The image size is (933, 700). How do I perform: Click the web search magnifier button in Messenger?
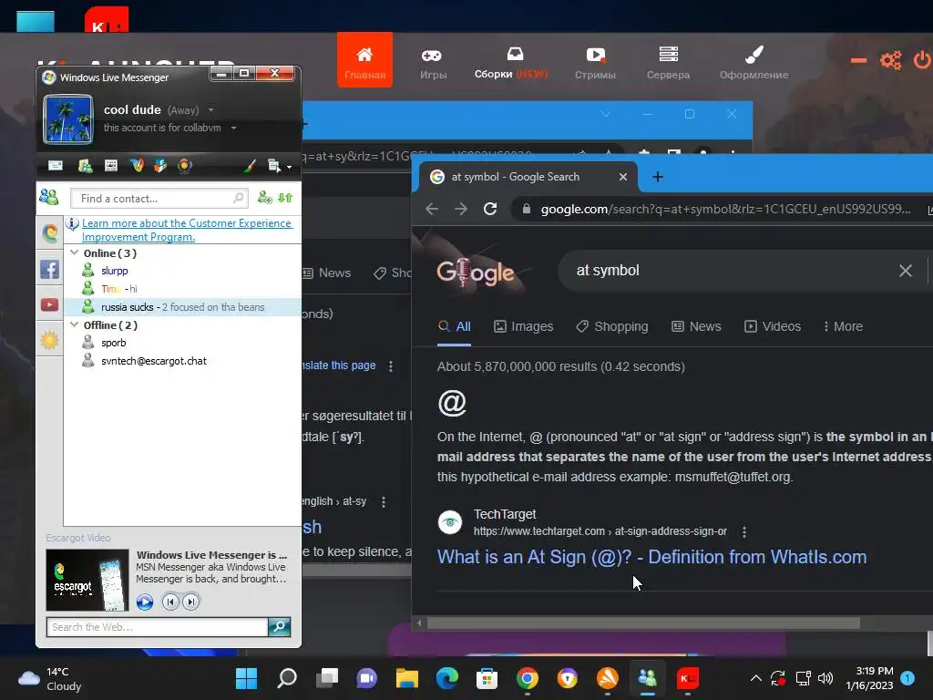(x=279, y=626)
